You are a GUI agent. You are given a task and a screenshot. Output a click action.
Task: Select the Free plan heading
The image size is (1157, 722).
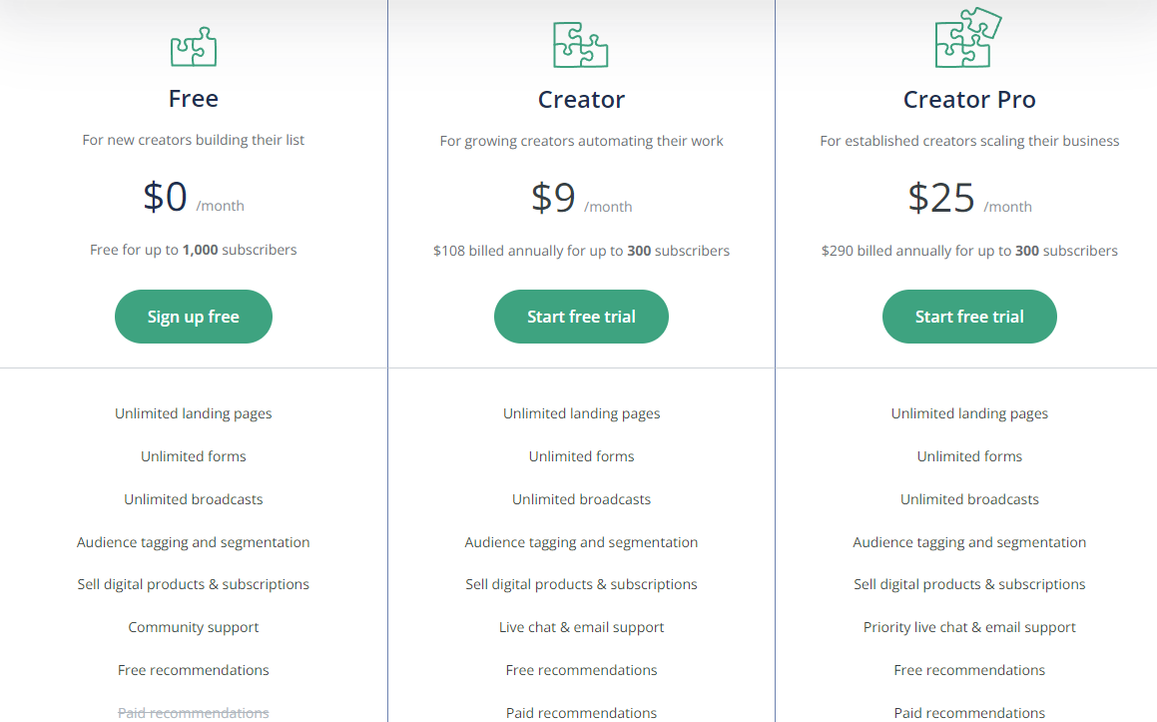click(x=194, y=99)
